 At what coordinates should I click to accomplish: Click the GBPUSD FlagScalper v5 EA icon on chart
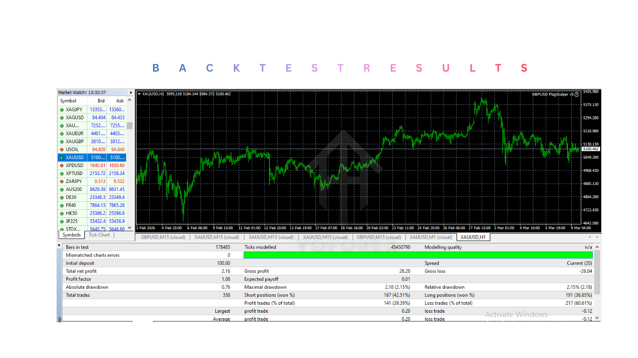tap(577, 94)
